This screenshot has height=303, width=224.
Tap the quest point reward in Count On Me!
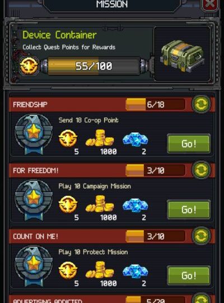tap(68, 270)
